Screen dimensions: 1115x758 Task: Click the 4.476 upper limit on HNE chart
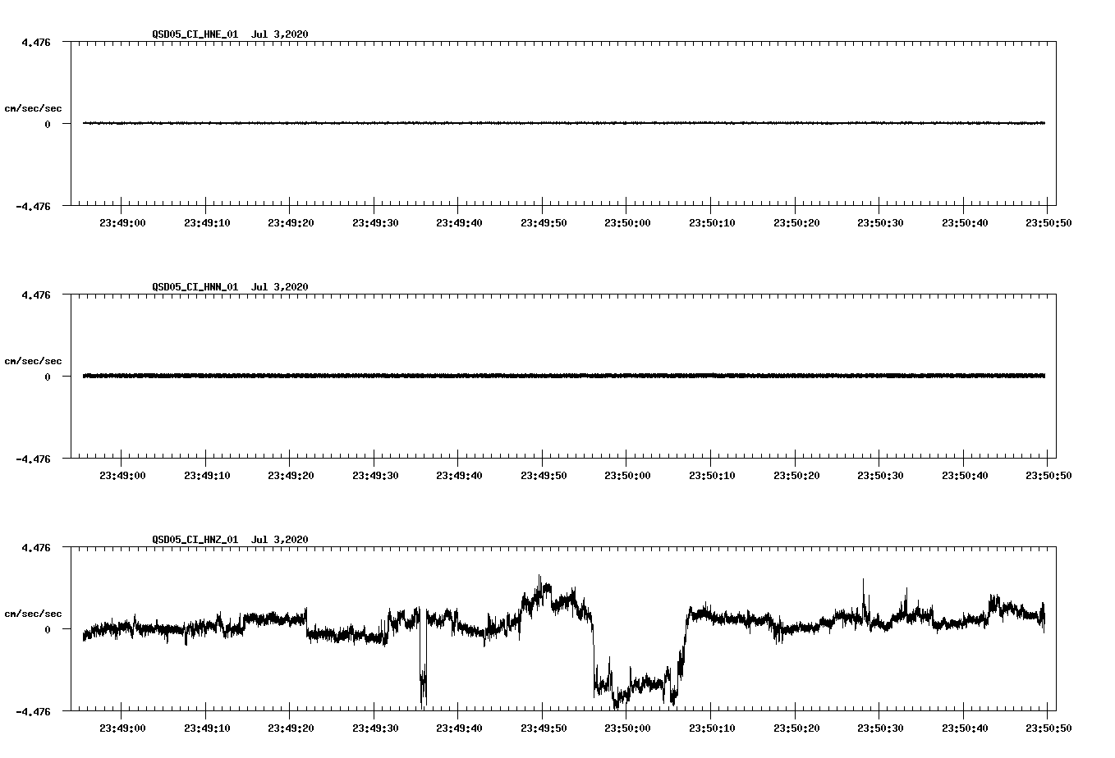pos(36,42)
